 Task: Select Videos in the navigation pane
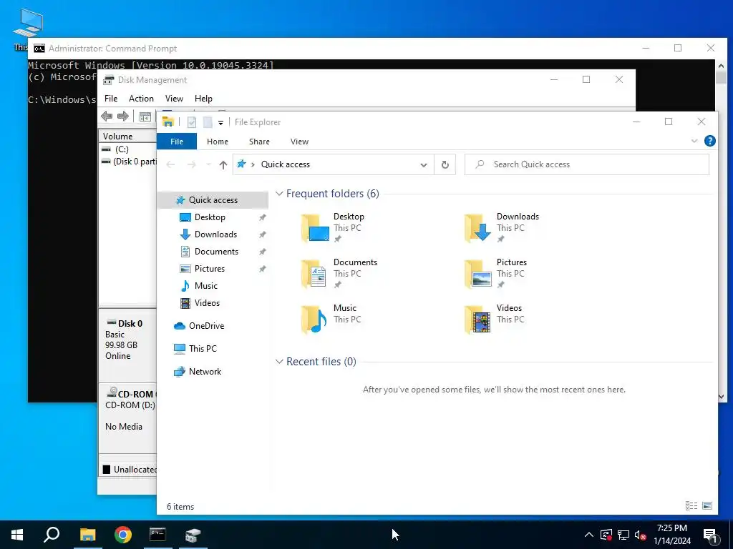(207, 303)
